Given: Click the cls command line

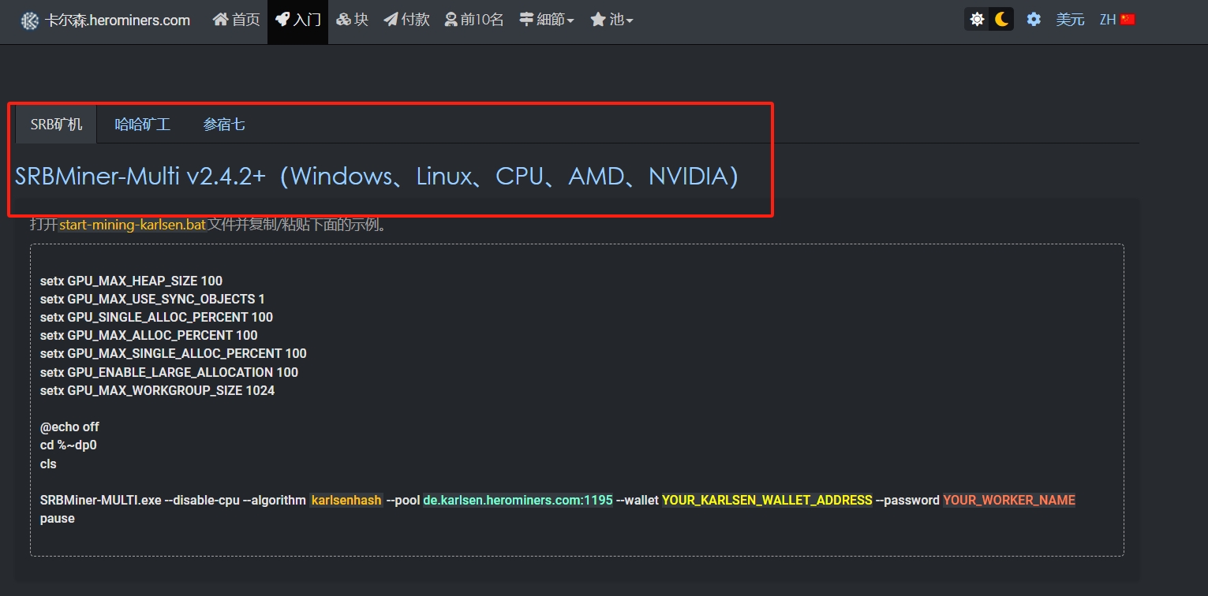Looking at the screenshot, I should 48,464.
